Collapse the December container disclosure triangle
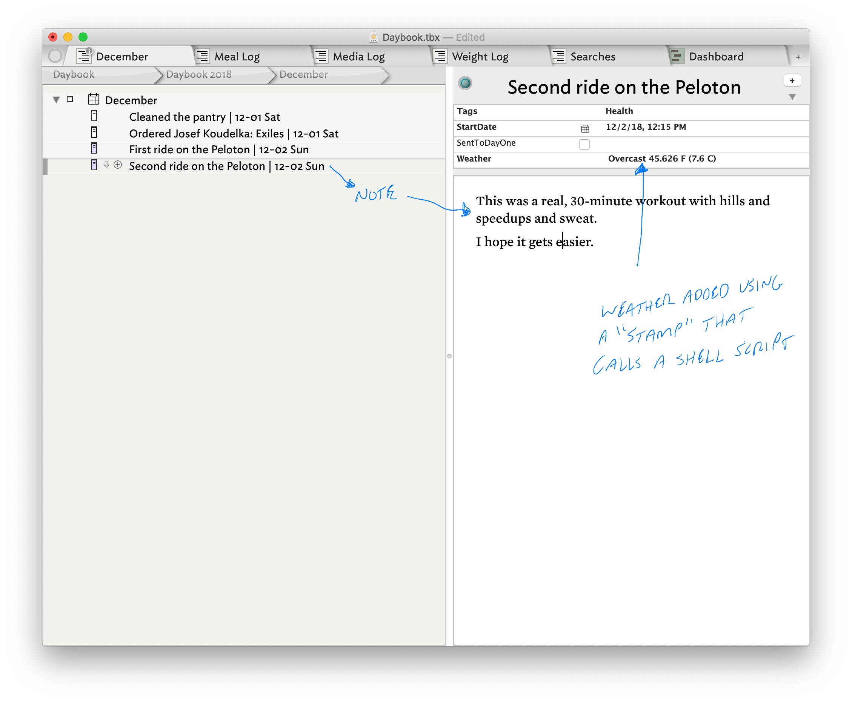Viewport: 852px width, 702px height. coord(56,100)
